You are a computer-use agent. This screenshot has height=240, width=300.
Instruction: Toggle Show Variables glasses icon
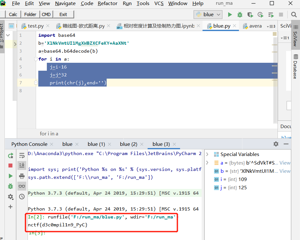coord(22,186)
